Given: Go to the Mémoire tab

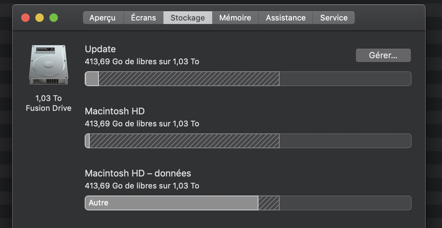Looking at the screenshot, I should click(x=235, y=18).
